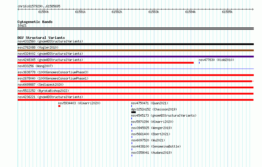Open nsv4324002 (gnomADStructuralVariants) label
The image size is (262, 167).
click(50, 54)
